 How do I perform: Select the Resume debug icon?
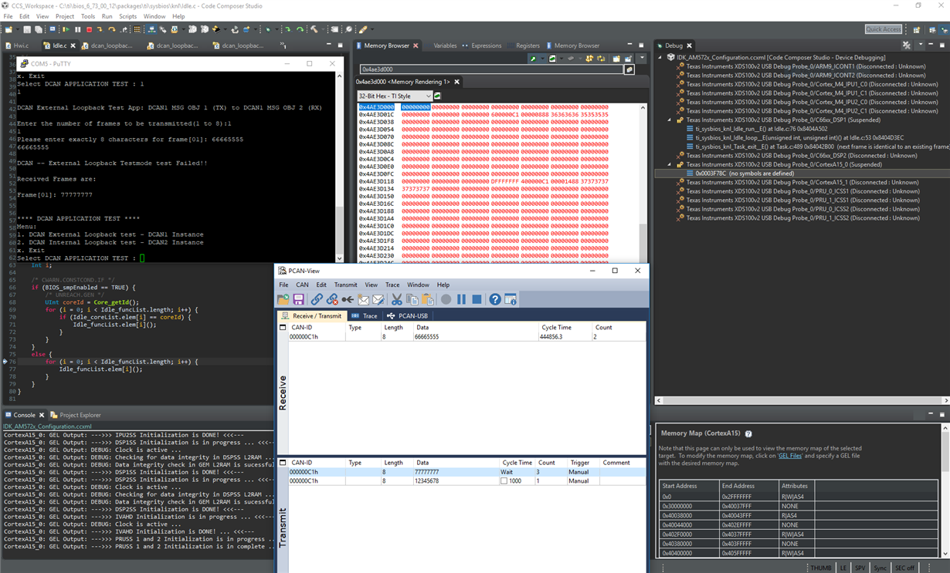click(67, 29)
